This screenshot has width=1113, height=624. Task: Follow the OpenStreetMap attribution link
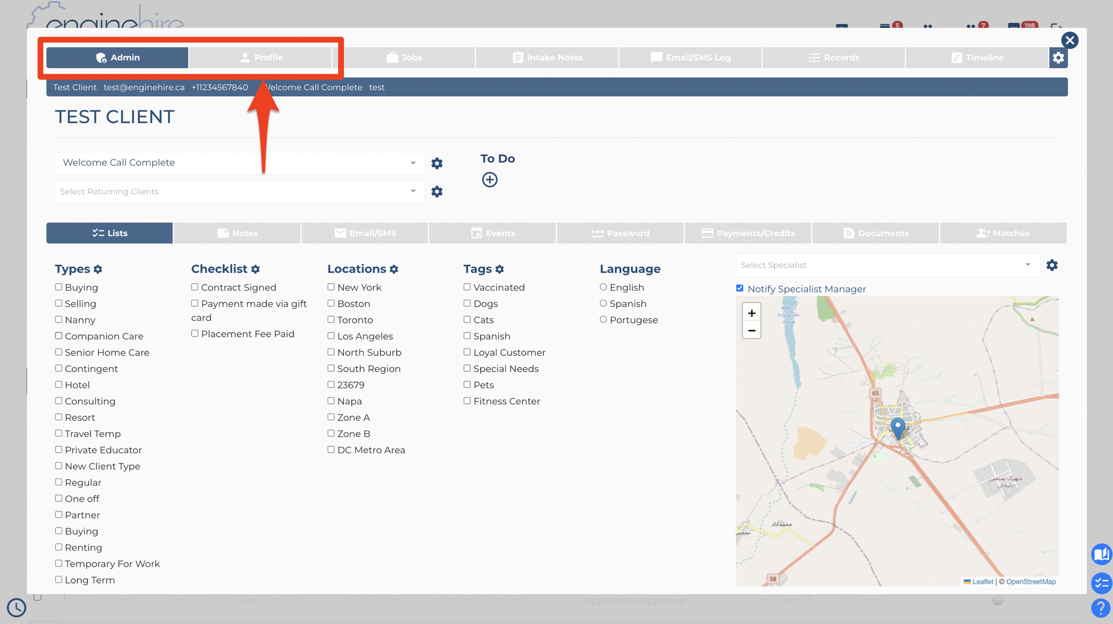(x=1031, y=582)
